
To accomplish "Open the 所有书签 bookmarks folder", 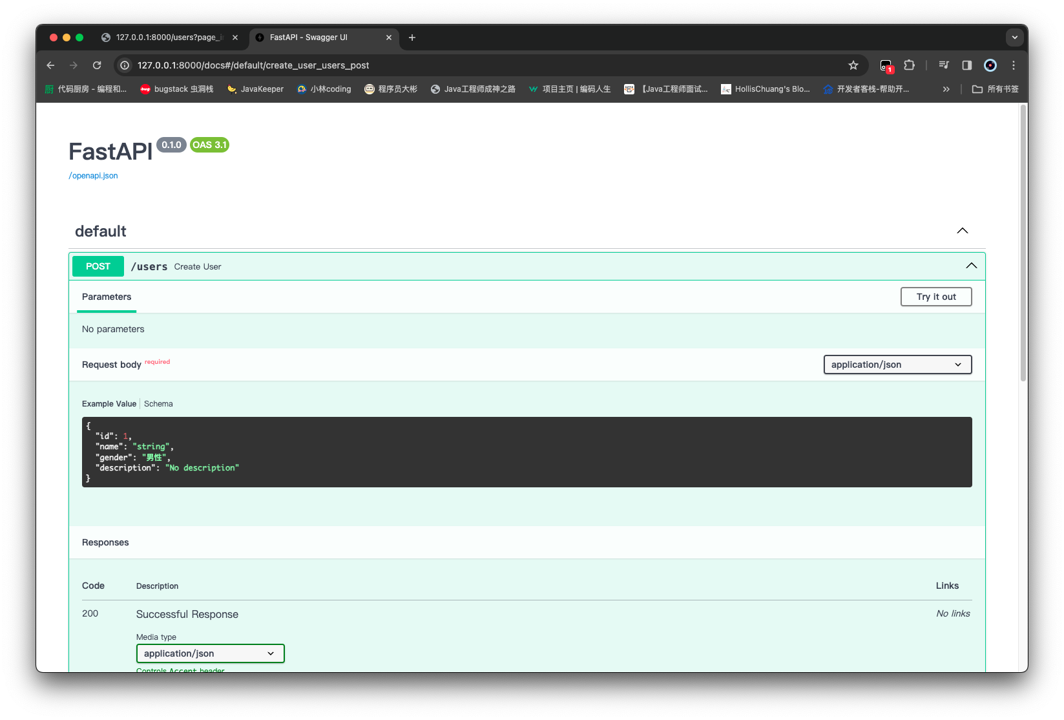I will (x=996, y=89).
